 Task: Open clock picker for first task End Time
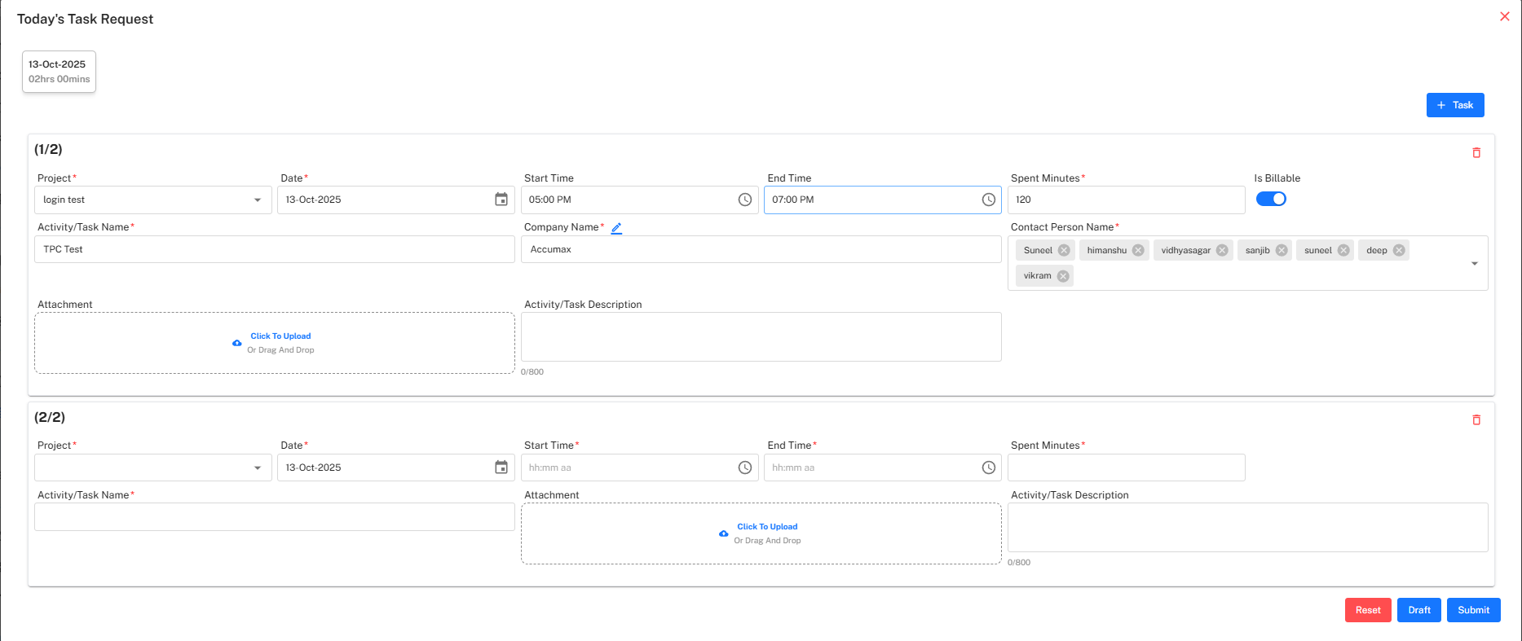(x=988, y=200)
